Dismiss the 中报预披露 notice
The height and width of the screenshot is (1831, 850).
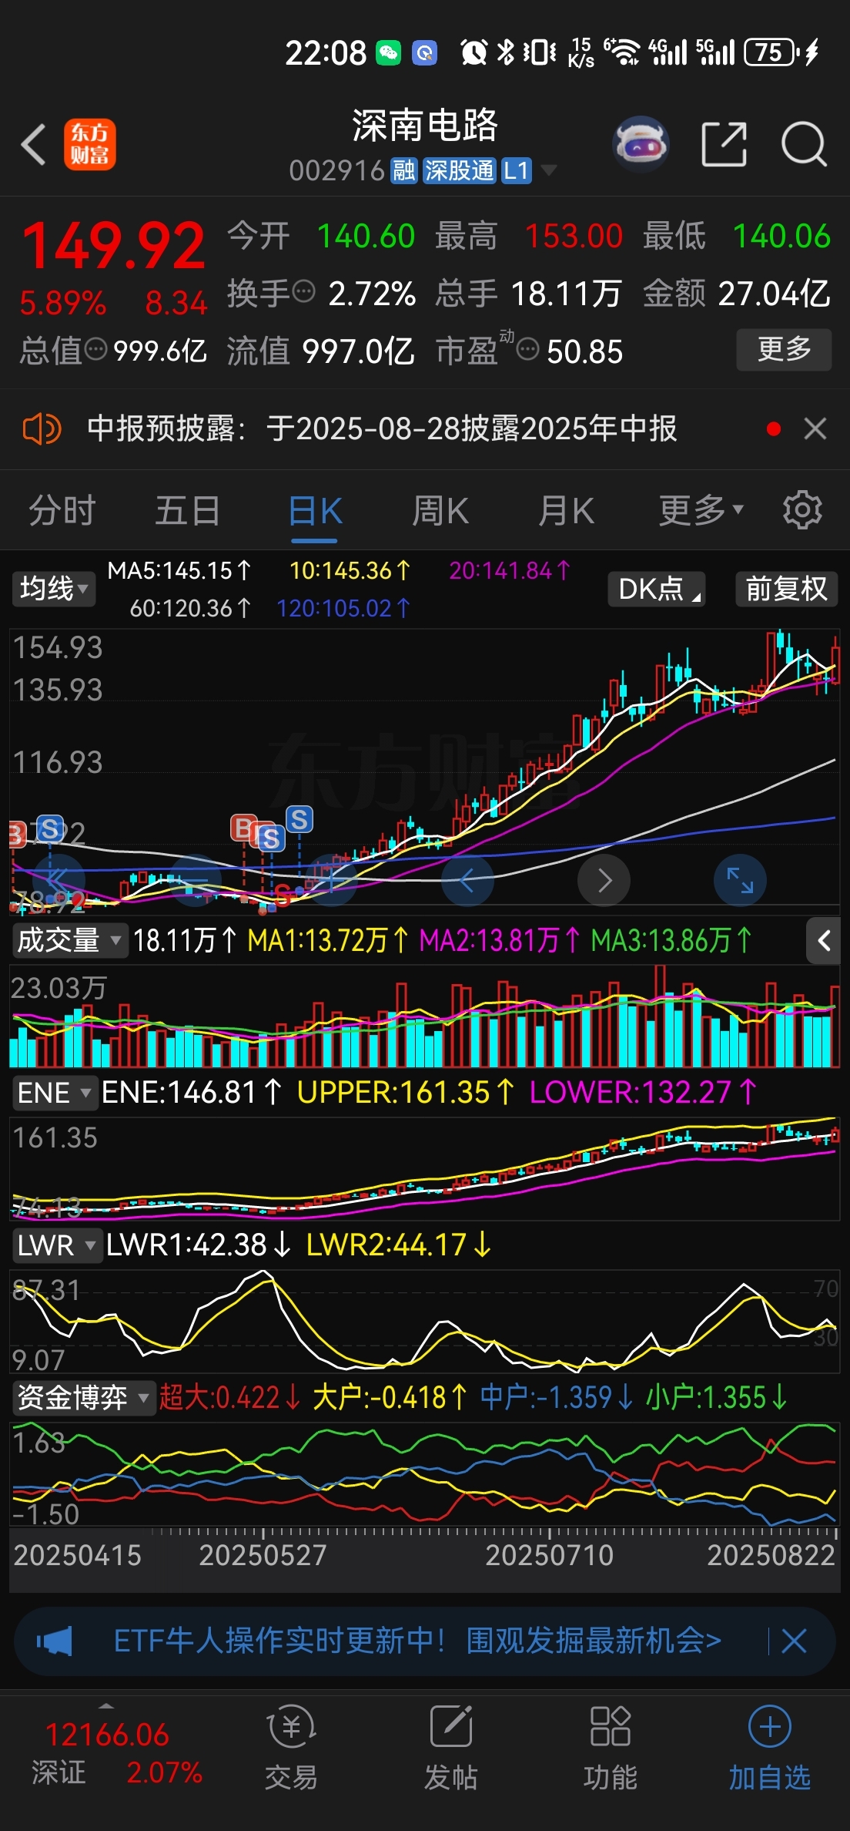[815, 428]
